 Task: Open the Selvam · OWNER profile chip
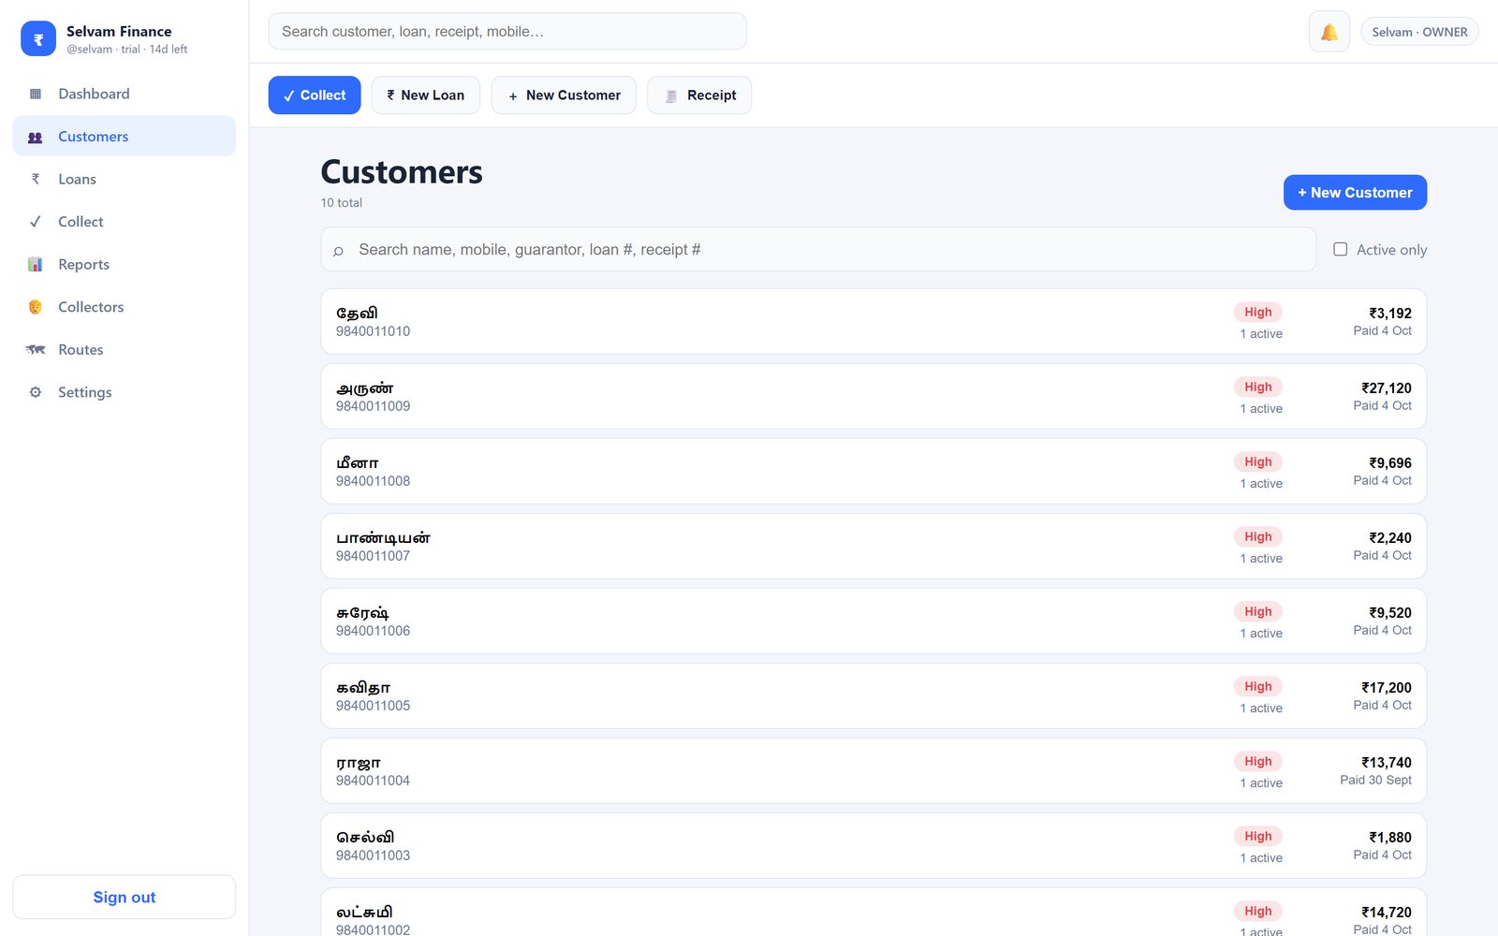pyautogui.click(x=1419, y=32)
